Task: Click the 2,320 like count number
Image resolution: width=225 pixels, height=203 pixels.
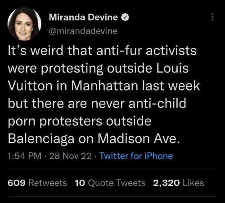Action: click(x=166, y=183)
